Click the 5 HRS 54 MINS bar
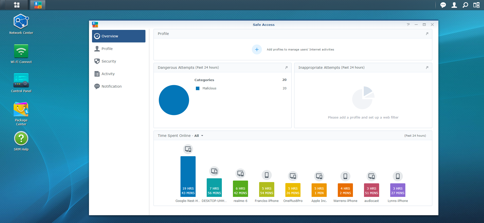This screenshot has height=223, width=484. coord(267,190)
